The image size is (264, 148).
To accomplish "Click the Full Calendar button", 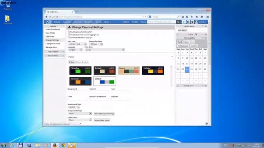I will tap(183, 46).
